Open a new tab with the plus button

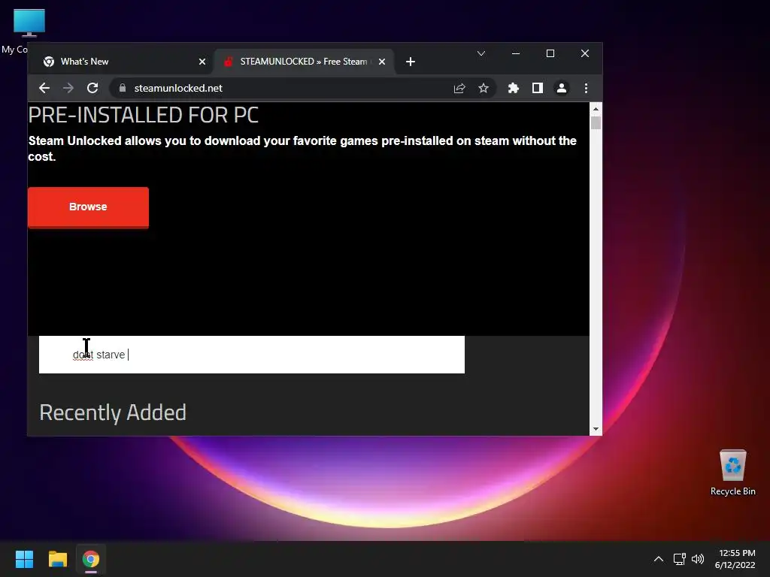411,62
